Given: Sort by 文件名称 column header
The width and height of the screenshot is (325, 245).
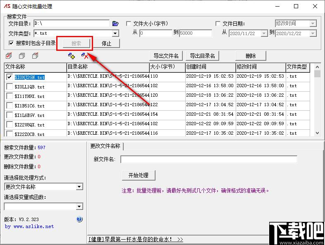Looking at the screenshot, I should pos(36,67).
